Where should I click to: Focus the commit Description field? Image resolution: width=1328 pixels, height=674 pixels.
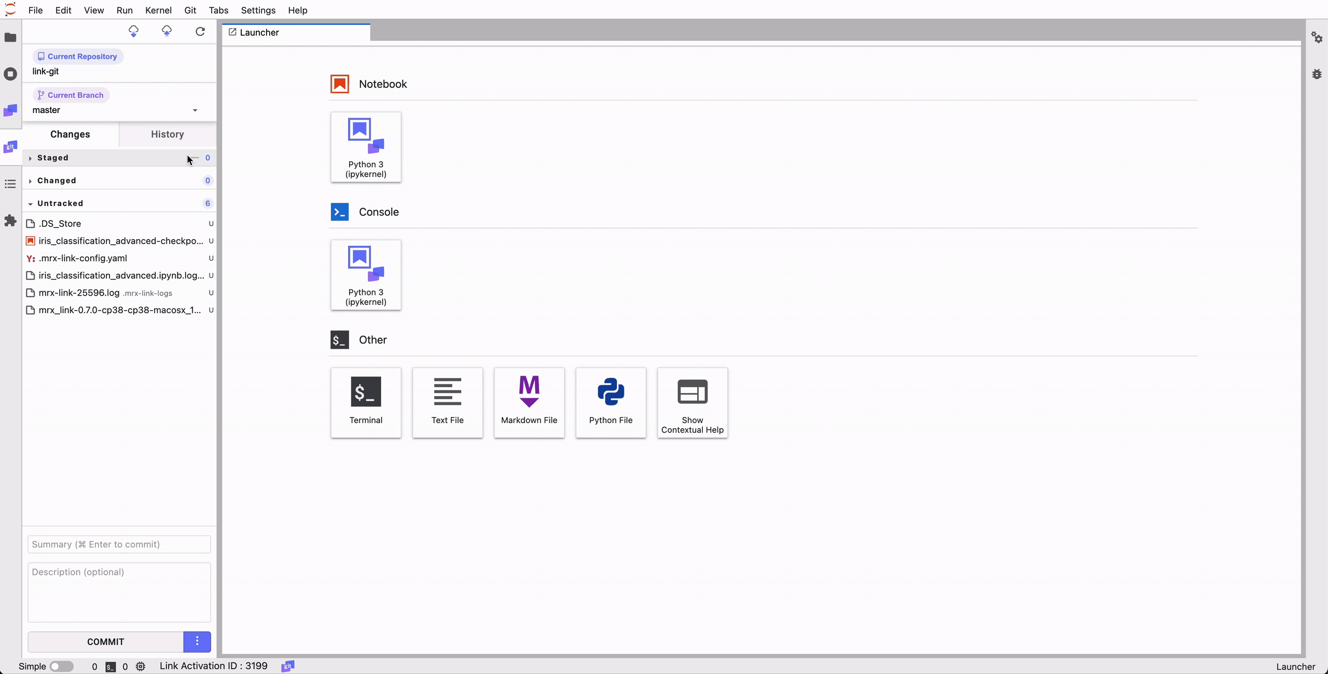coord(119,593)
